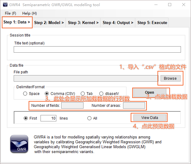Open the File (F) menu
Screen dimensions: 191x164
(x=10, y=13)
